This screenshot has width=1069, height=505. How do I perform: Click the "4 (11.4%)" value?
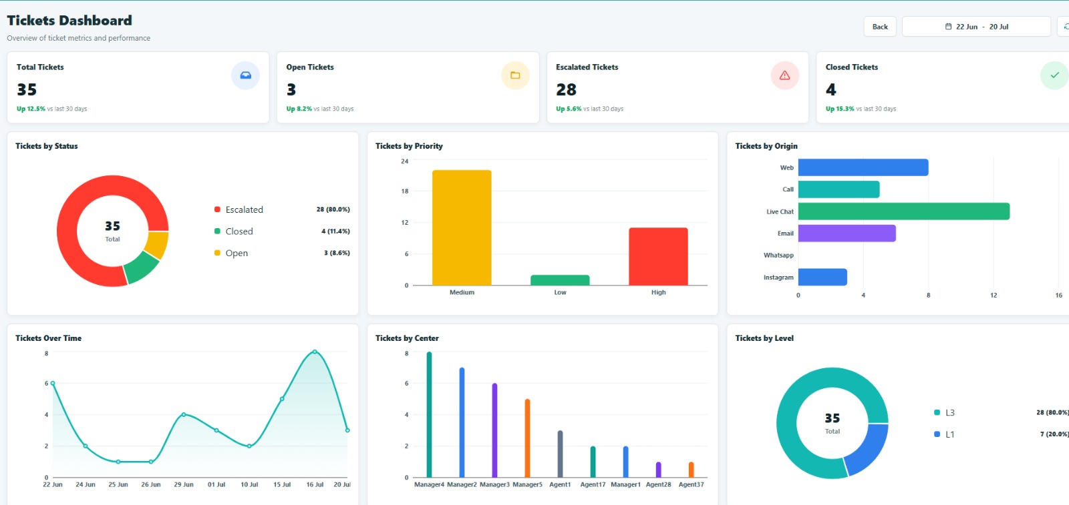[x=335, y=231]
